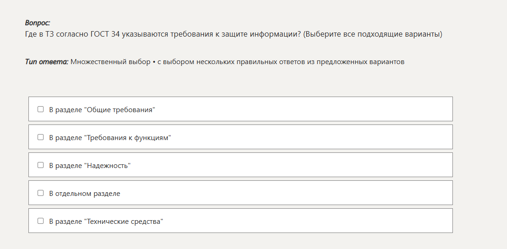
Task: Click the "Вопрос:" heading
Action: 38,23
